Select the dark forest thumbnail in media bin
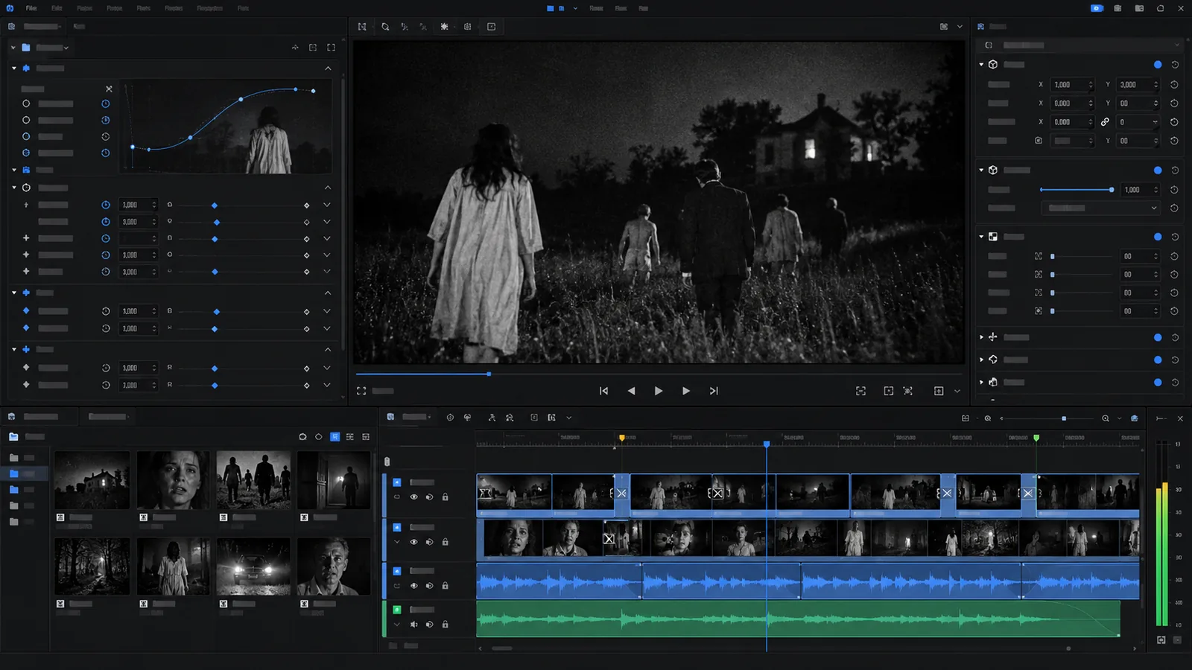This screenshot has width=1192, height=670. click(92, 567)
